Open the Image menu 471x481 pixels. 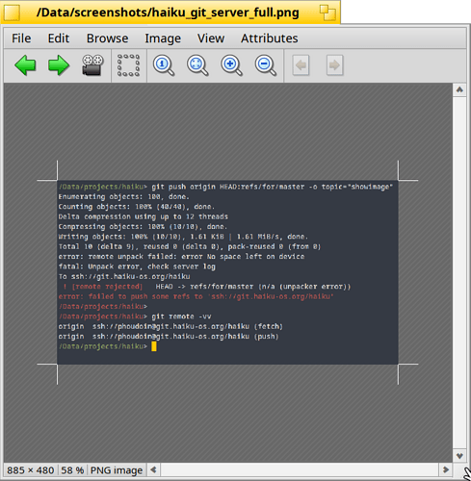click(163, 38)
